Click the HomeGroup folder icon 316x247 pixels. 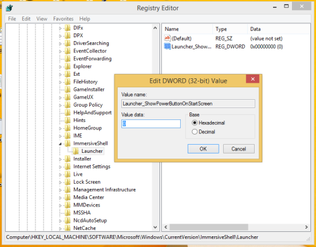68,128
